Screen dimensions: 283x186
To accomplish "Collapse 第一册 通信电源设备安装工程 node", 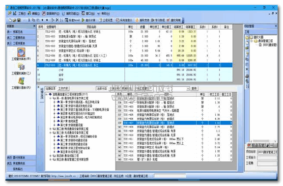I will pos(51,98).
